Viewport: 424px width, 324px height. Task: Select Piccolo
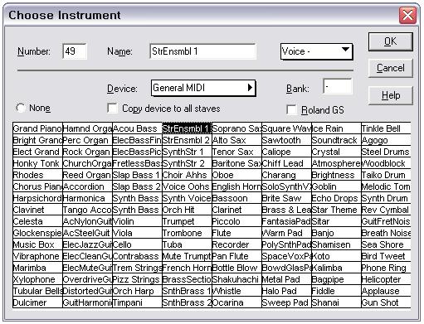(236, 221)
